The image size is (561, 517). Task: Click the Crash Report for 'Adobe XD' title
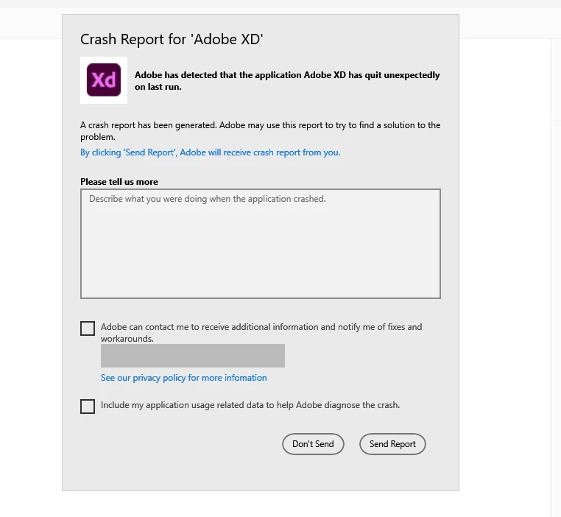(x=172, y=39)
